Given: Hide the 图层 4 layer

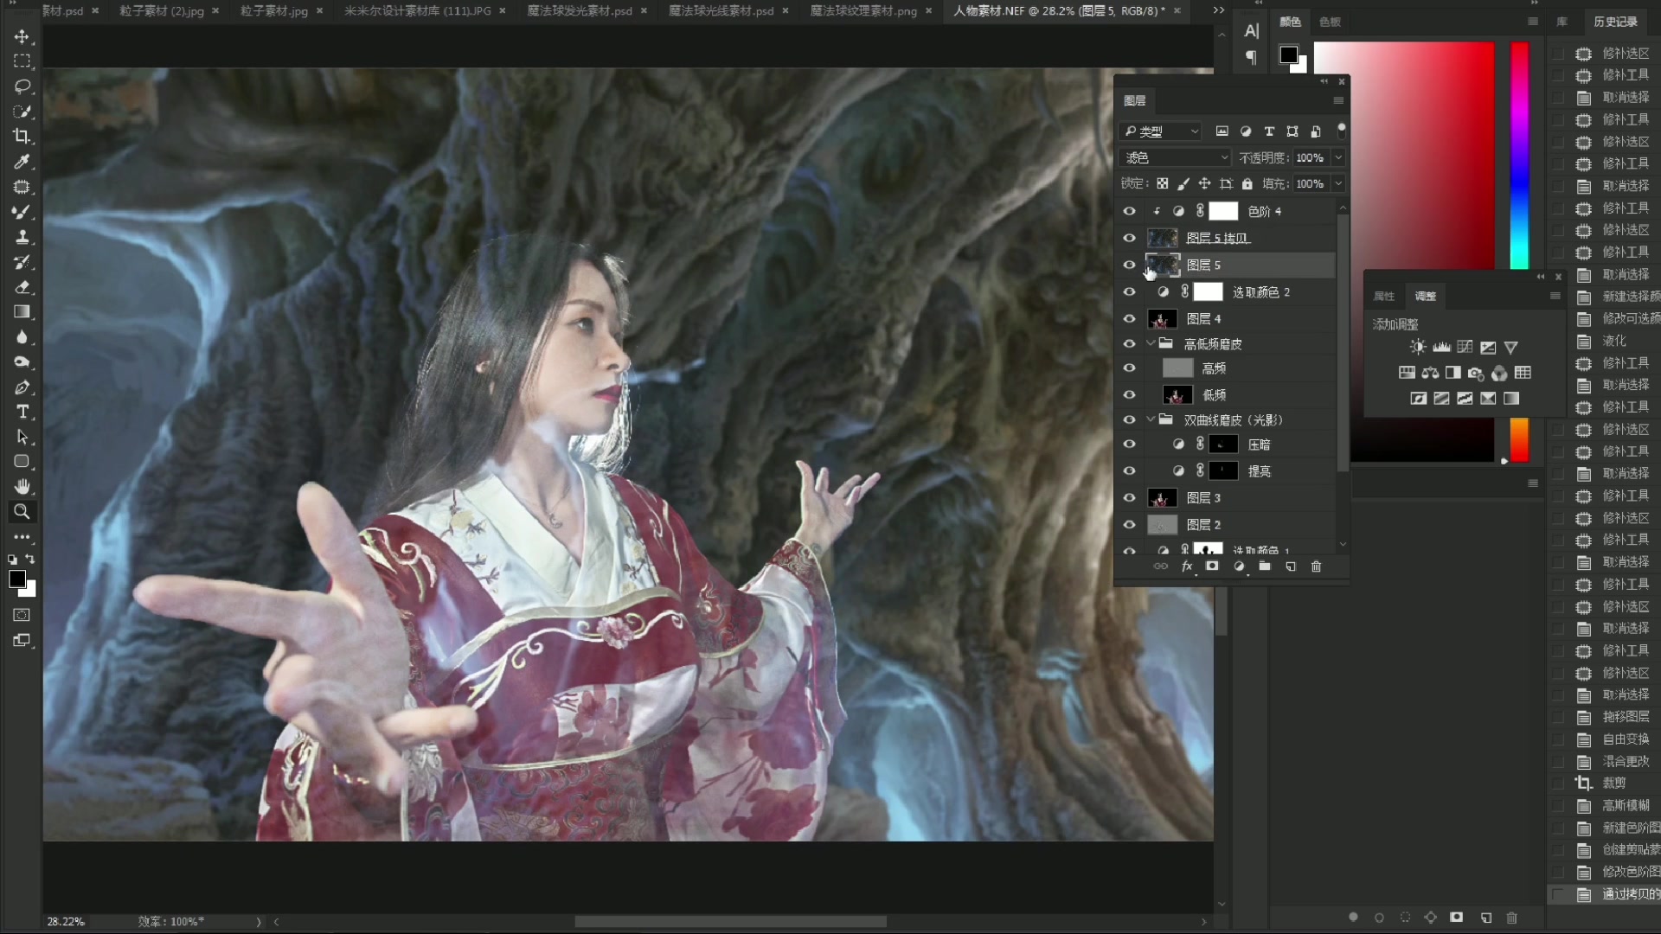Looking at the screenshot, I should pyautogui.click(x=1129, y=319).
